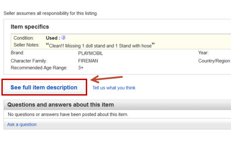Select the Seller assumes all responsibility text
This screenshot has height=150, width=231.
tap(51, 13)
